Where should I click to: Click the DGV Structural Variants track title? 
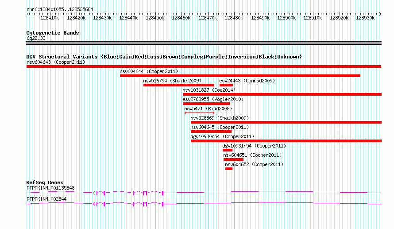[164, 57]
